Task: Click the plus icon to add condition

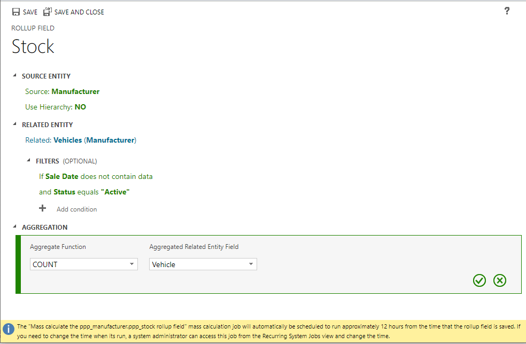Action: [43, 208]
